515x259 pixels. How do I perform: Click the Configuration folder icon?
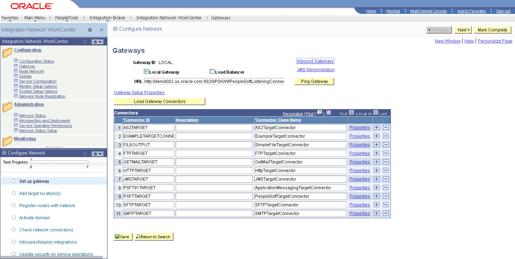click(7, 53)
